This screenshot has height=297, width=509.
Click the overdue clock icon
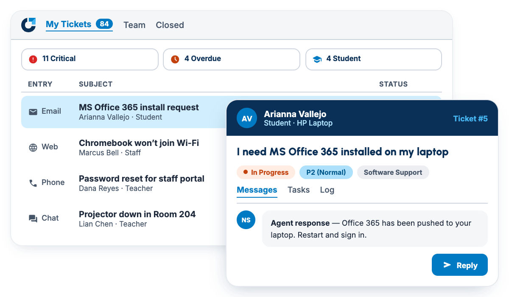point(175,59)
